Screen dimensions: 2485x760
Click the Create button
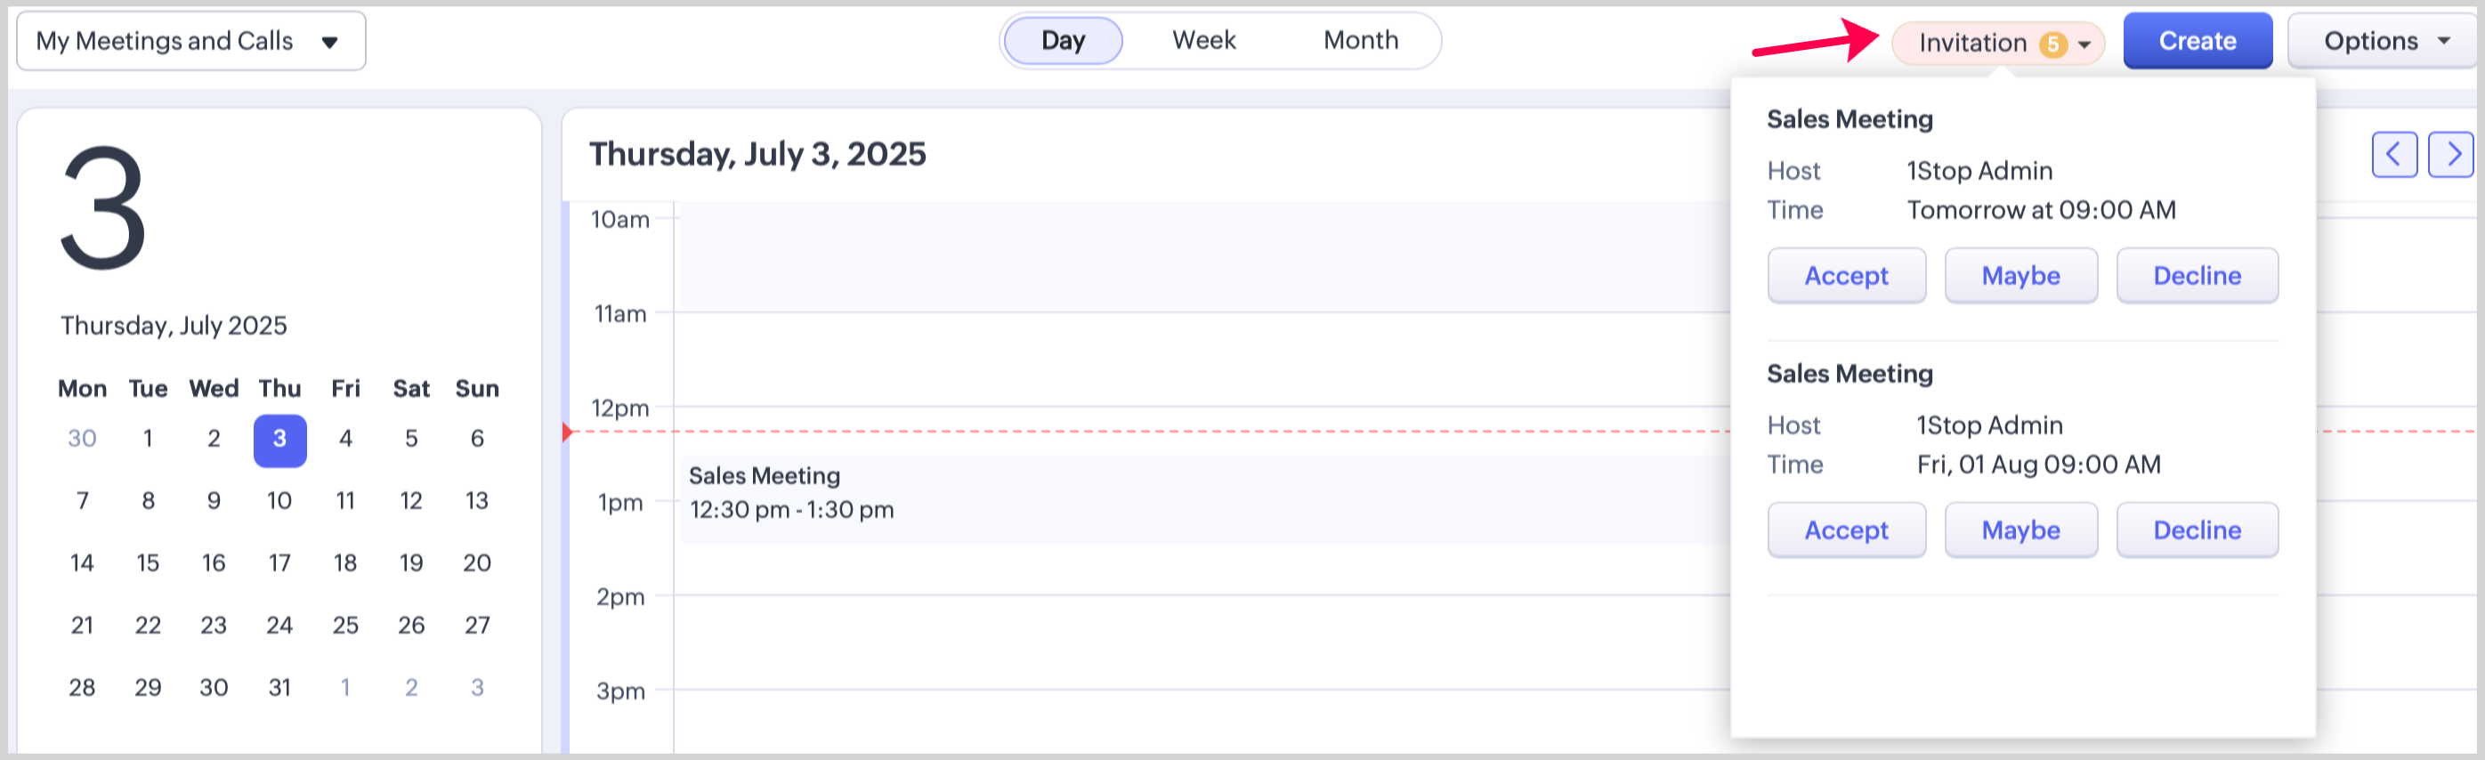tap(2197, 41)
